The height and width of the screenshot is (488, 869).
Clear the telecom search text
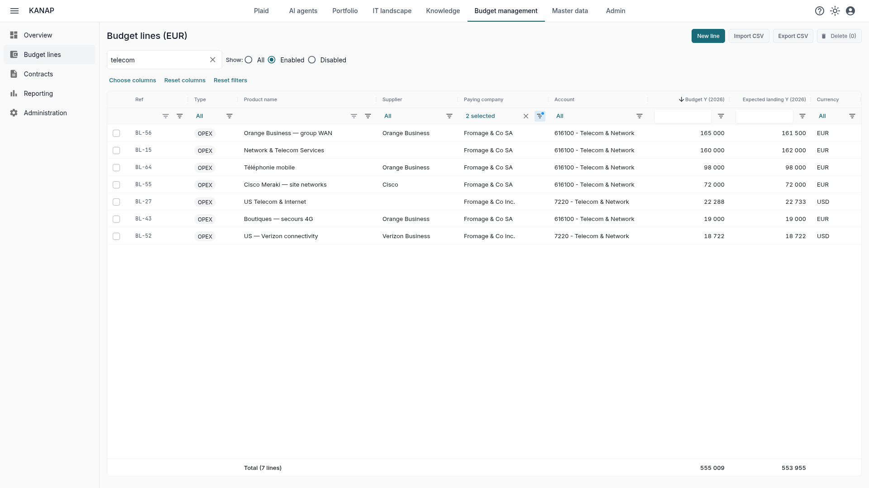point(213,60)
